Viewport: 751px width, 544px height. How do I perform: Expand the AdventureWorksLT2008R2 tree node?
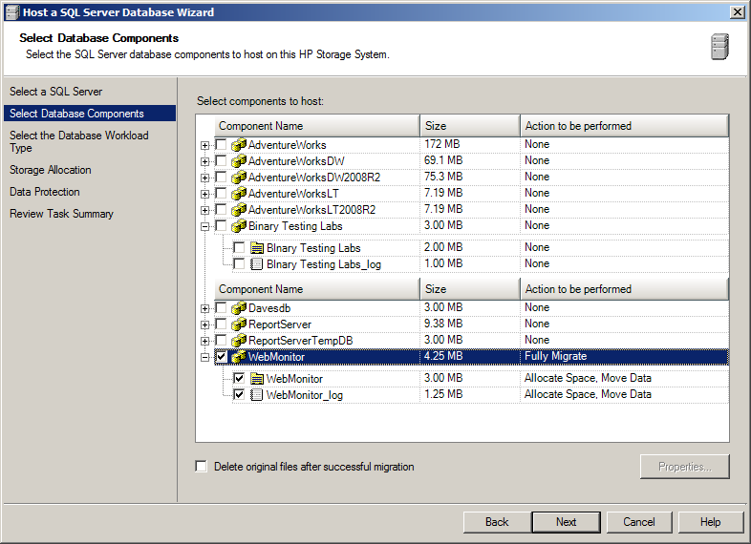pyautogui.click(x=205, y=211)
